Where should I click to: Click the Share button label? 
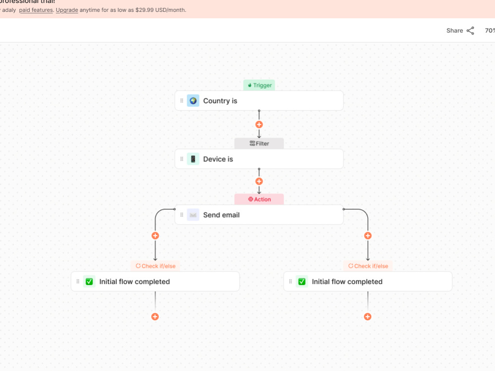coord(454,31)
